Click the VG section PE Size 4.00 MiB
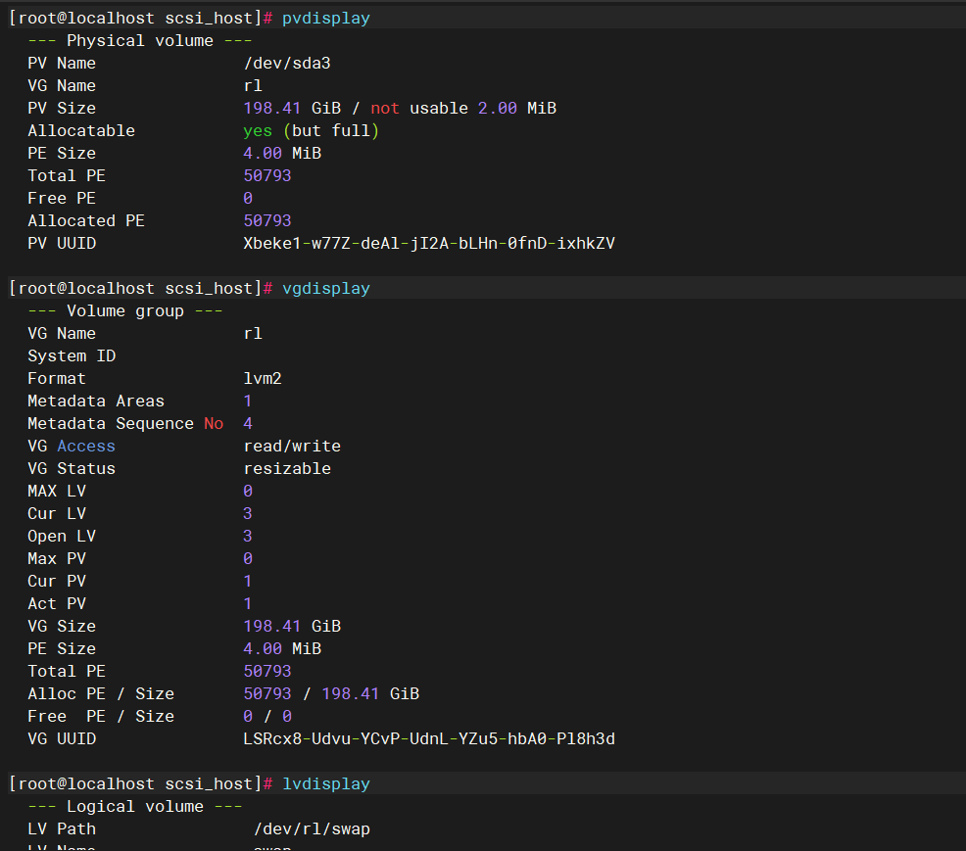The image size is (966, 851). point(282,649)
